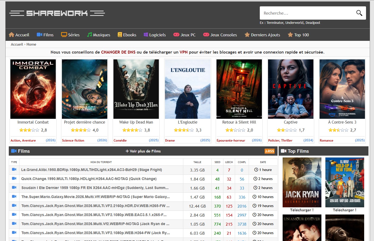Click the Sharework site logo
The width and height of the screenshot is (374, 241).
[x=57, y=13]
